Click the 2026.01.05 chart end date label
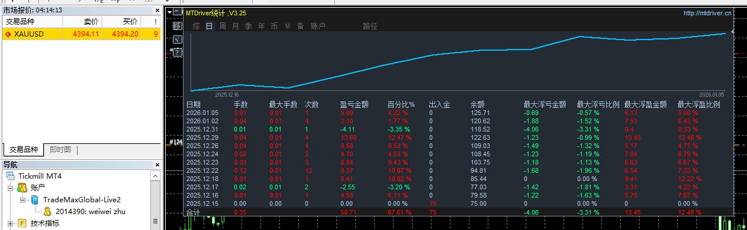The height and width of the screenshot is (230, 747). (711, 94)
